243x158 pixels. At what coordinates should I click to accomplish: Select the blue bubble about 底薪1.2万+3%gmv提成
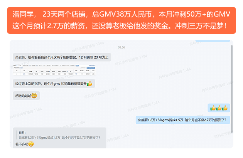click(x=183, y=120)
